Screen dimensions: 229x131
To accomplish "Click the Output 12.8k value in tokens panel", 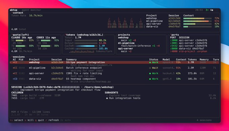I will pyautogui.click(x=102, y=43).
